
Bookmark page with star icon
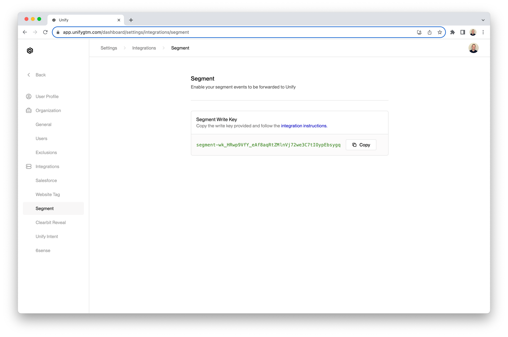[x=440, y=32]
